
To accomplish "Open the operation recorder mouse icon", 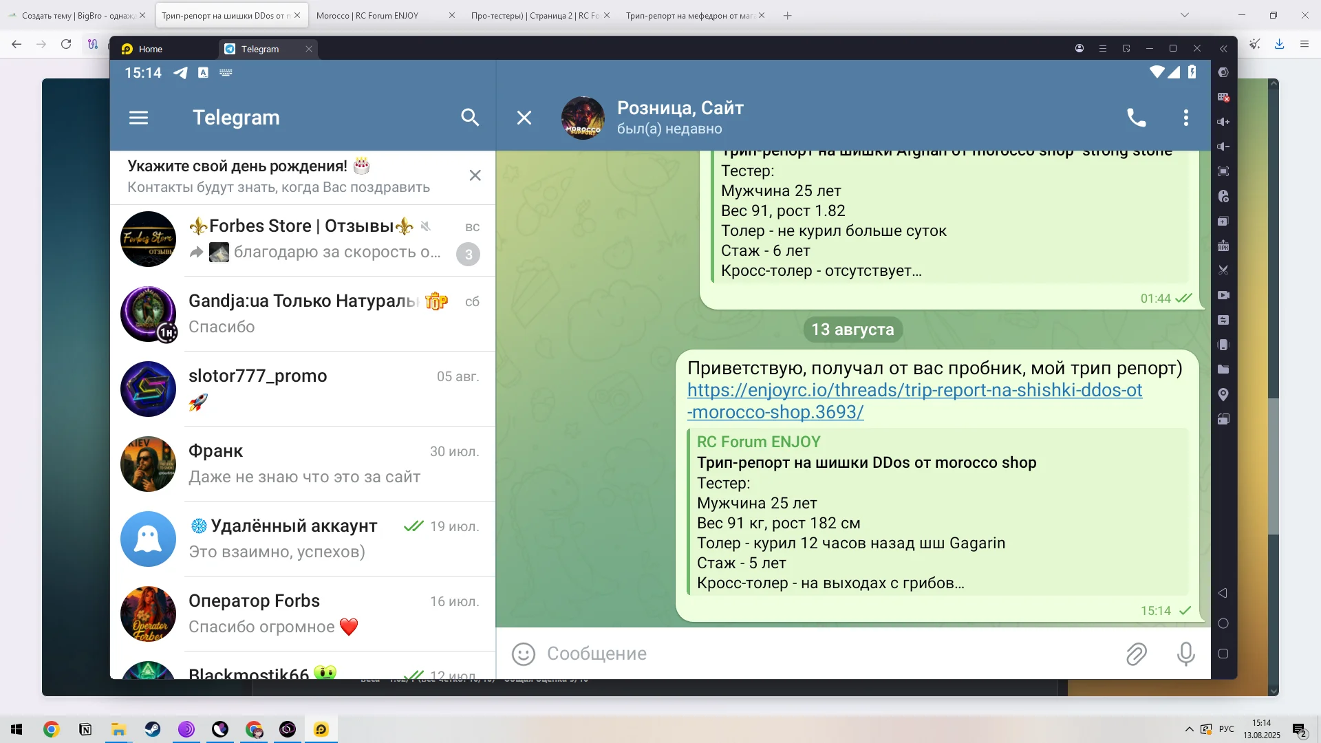I will tap(1223, 196).
